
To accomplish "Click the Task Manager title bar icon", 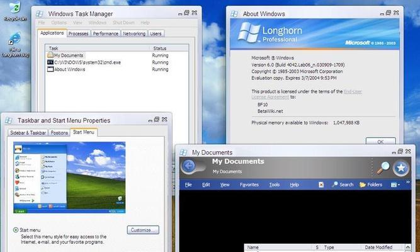I will click(40, 14).
